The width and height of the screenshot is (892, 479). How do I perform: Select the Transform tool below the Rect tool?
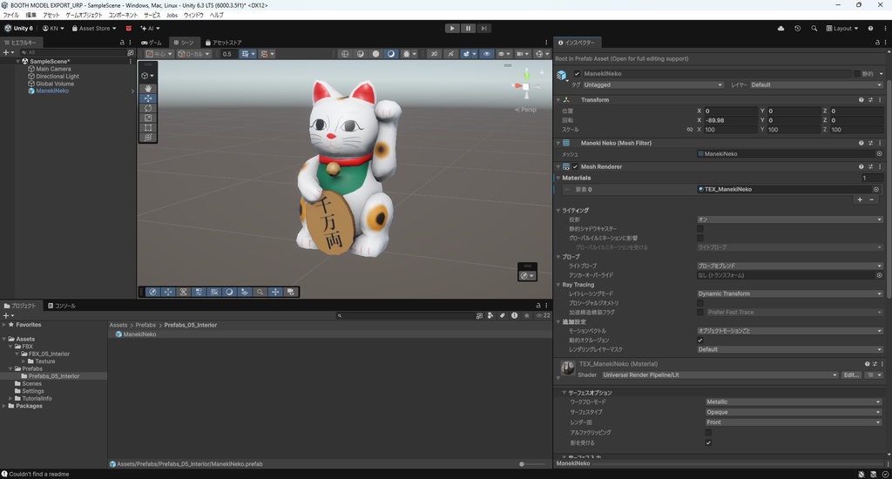(148, 137)
